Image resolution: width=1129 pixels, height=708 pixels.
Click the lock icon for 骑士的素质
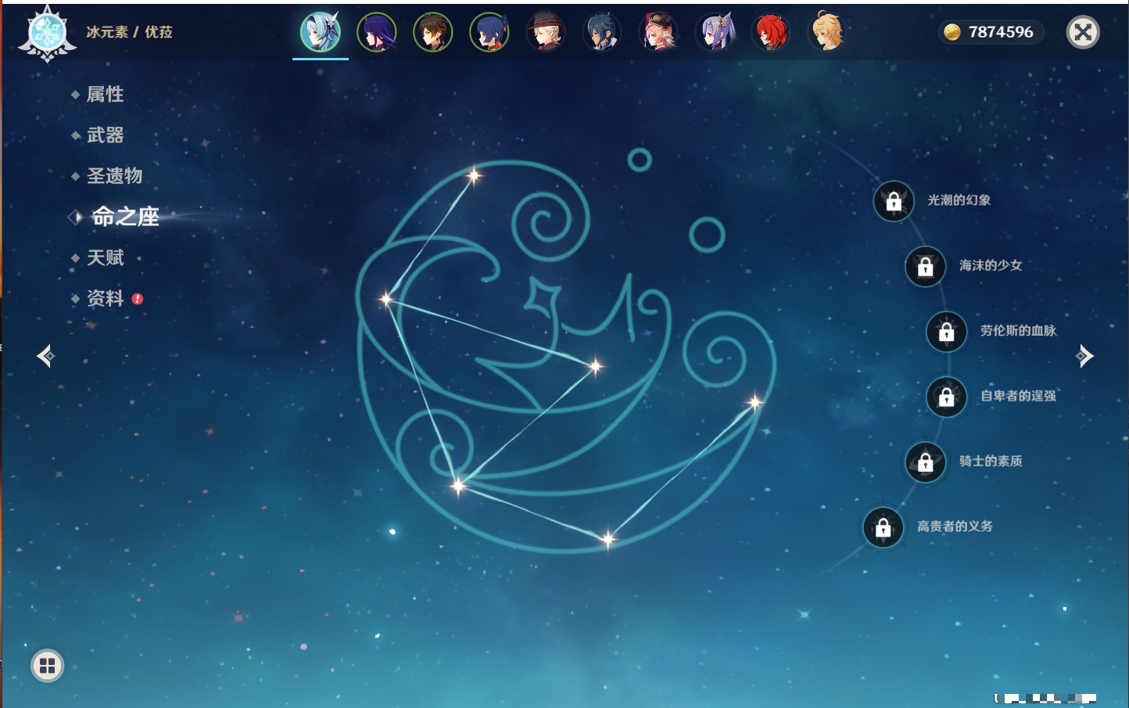(x=925, y=462)
